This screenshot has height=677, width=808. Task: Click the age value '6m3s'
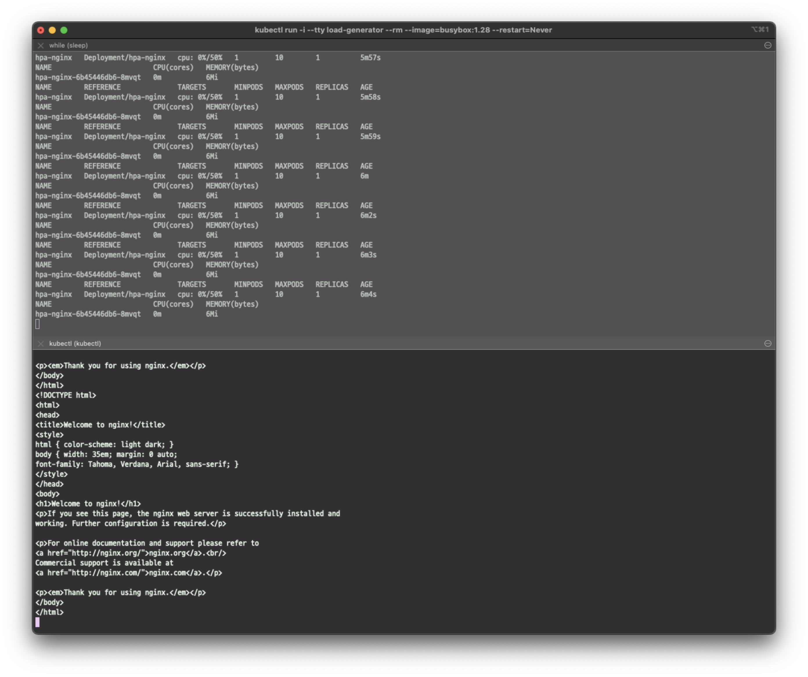tap(368, 255)
